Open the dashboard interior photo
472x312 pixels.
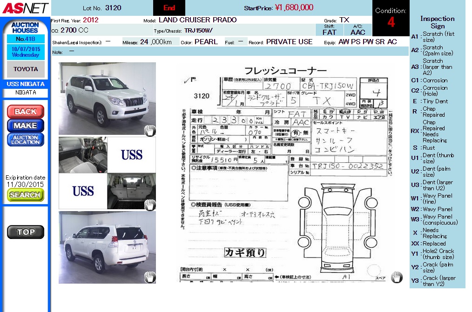pyautogui.click(x=83, y=155)
